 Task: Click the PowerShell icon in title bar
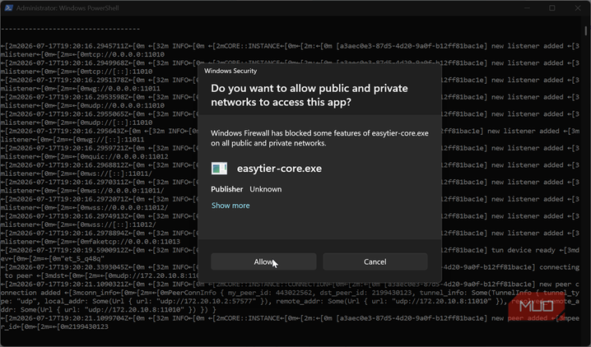9,8
